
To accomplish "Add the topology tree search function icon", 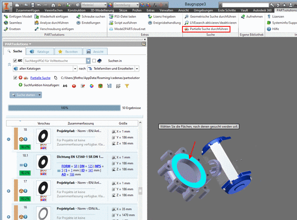I will 109,86.
